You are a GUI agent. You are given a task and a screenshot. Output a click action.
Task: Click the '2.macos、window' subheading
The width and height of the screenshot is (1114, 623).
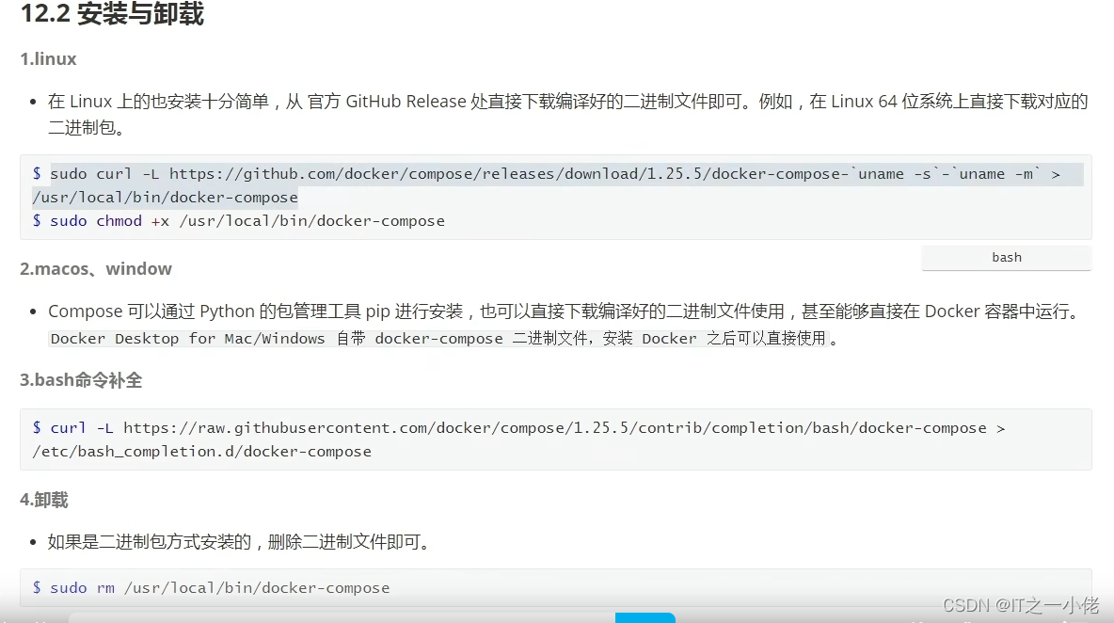point(96,269)
